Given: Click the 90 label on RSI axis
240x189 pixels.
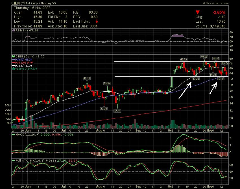Looking at the screenshot, I should (x=231, y=32).
